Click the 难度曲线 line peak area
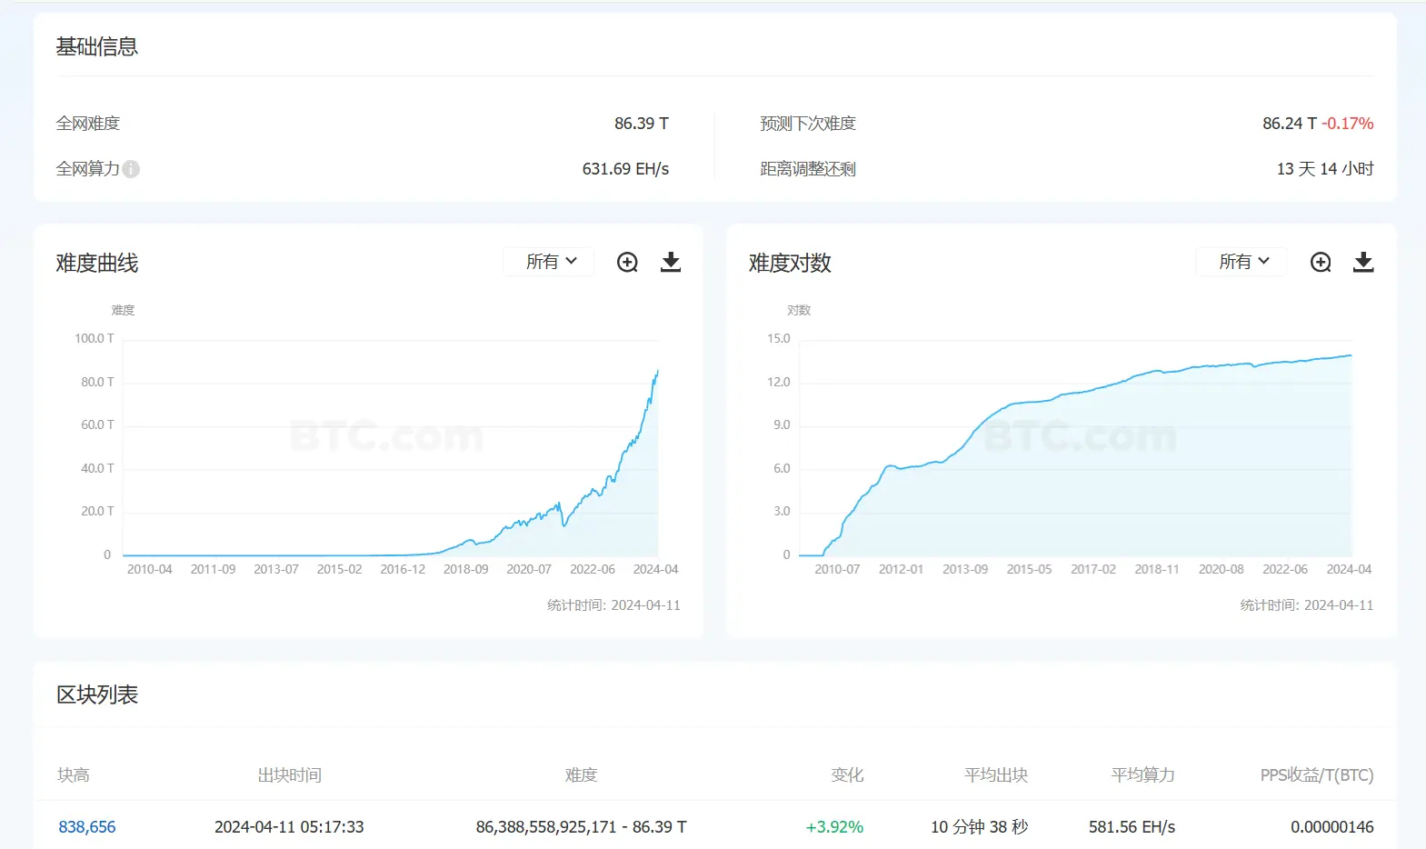The image size is (1426, 849). coord(656,373)
